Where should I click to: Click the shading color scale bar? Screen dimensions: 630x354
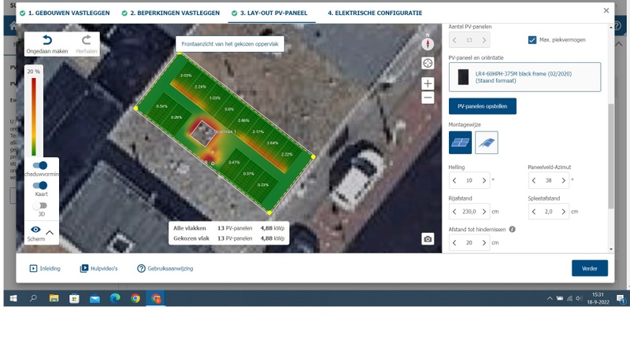pyautogui.click(x=34, y=116)
